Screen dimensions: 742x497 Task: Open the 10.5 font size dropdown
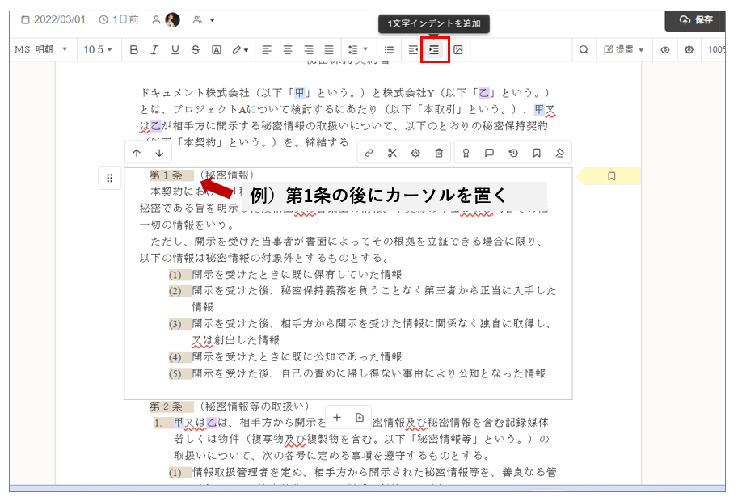(99, 50)
